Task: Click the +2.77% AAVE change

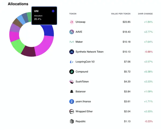Action: tap(148, 32)
